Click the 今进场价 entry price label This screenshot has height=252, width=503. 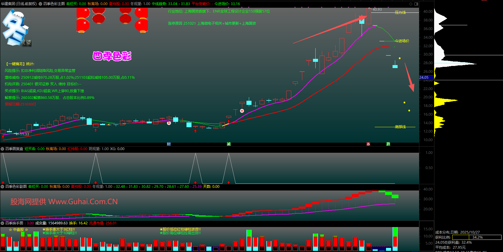click(x=402, y=41)
